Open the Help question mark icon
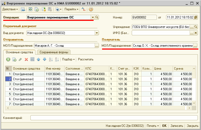This screenshot has width=201, height=130. click(x=91, y=9)
